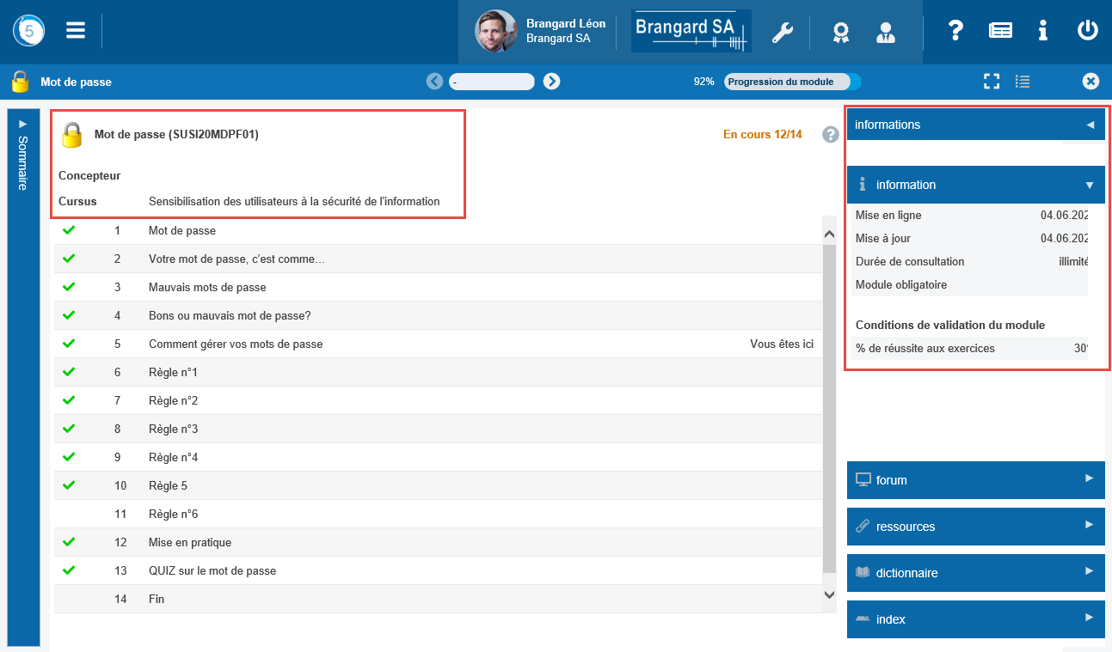Click the news card icon in header
Image resolution: width=1112 pixels, height=652 pixels.
1000,31
